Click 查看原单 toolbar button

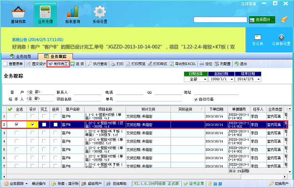point(13,64)
